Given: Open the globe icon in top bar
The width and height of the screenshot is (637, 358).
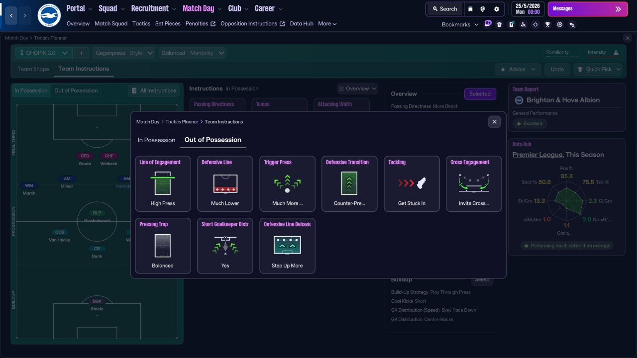Looking at the screenshot, I should (x=483, y=9).
